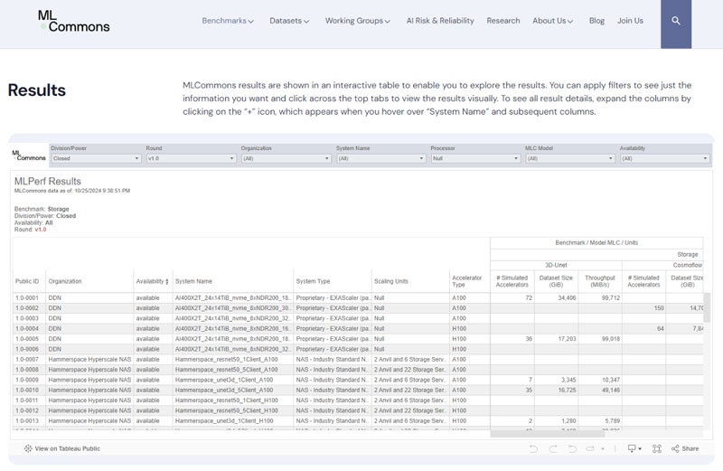
Task: Click the Tableau refresh/replay icon
Action: point(590,448)
